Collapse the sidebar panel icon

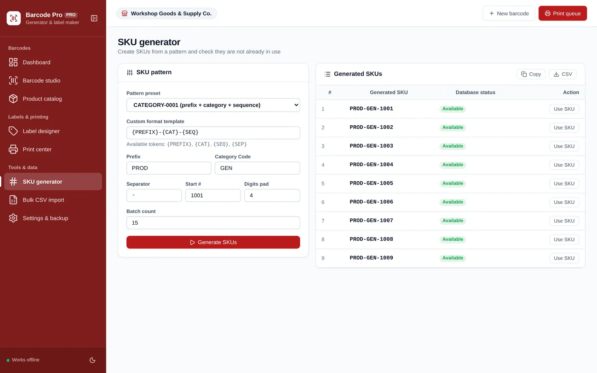click(x=94, y=18)
